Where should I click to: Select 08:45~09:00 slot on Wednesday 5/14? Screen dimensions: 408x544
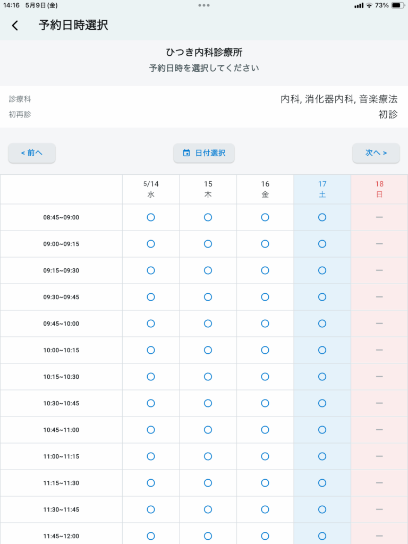(151, 217)
